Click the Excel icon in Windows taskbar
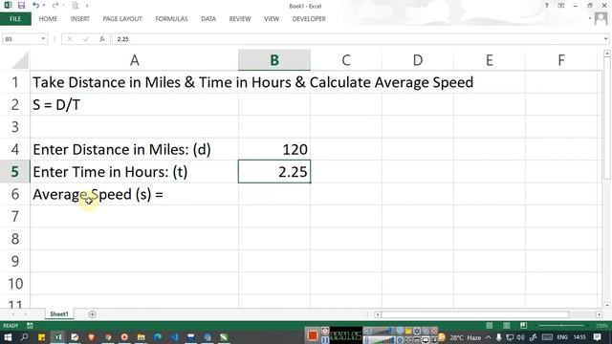 (58, 337)
